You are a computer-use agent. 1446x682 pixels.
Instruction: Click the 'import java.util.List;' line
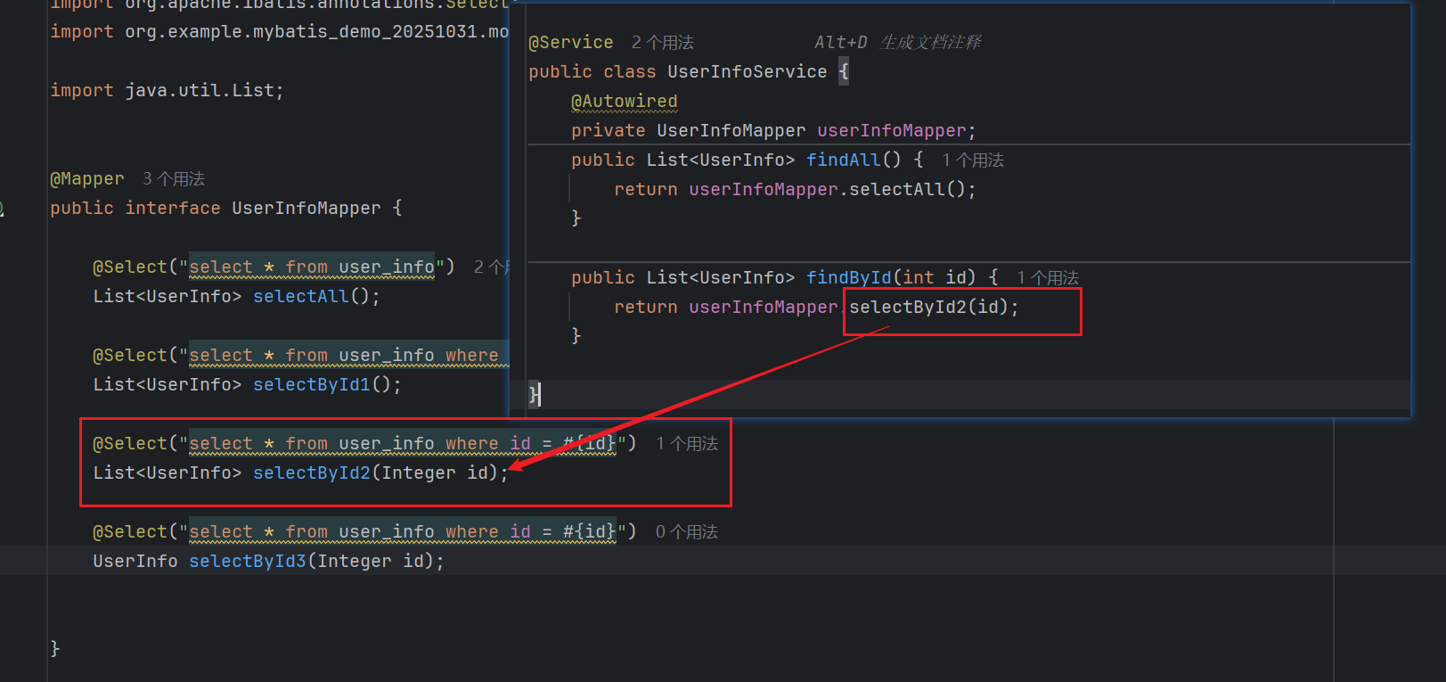pyautogui.click(x=167, y=91)
